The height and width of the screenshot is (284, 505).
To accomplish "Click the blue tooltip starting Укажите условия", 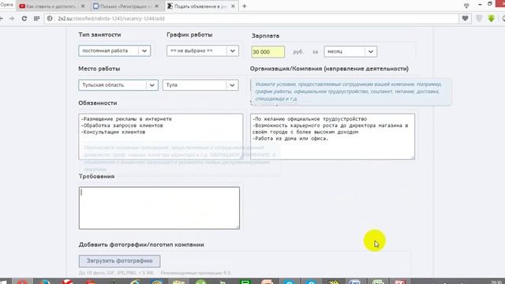I will click(351, 92).
